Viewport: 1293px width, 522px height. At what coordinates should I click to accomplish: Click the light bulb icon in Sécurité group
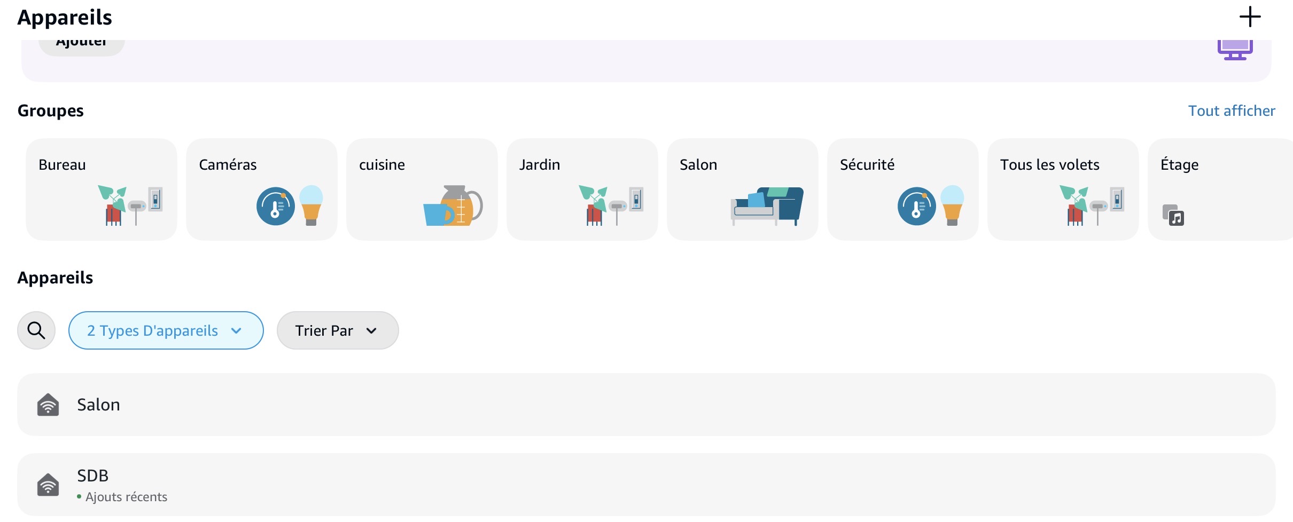pyautogui.click(x=952, y=205)
